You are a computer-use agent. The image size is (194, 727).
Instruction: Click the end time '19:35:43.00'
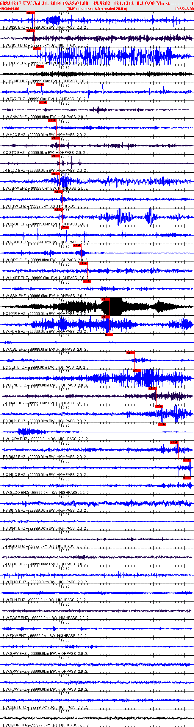tap(184, 9)
